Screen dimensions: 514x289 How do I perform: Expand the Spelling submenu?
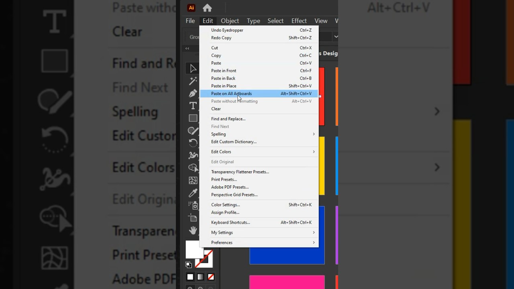259,134
